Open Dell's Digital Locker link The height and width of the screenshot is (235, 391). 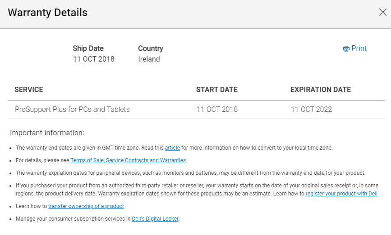(155, 219)
